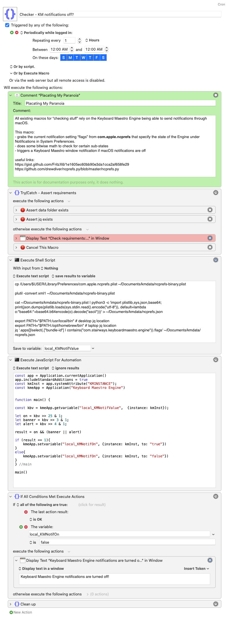Click the Repeating every stepper arrows
This screenshot has width=228, height=617.
coord(80,41)
